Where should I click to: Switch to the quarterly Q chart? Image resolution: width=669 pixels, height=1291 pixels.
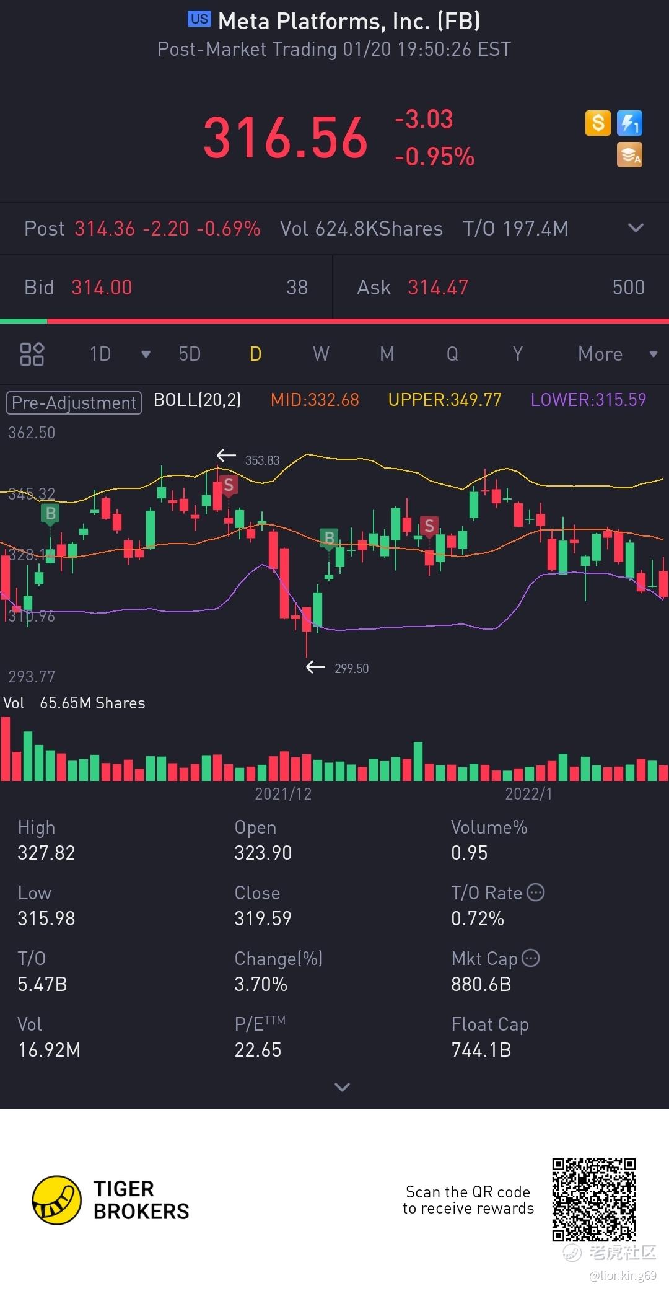click(x=453, y=354)
